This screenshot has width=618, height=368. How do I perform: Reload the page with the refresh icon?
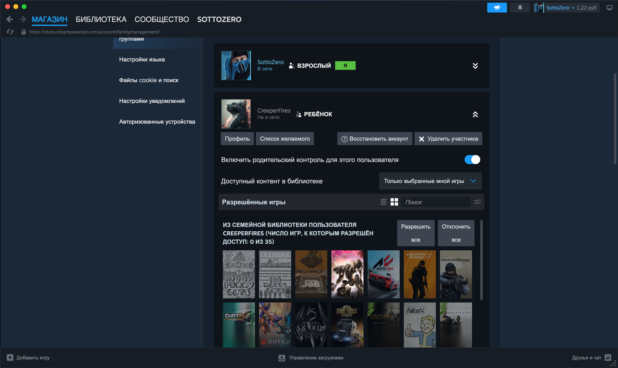click(10, 32)
